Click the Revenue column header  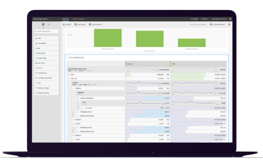[x=148, y=64]
